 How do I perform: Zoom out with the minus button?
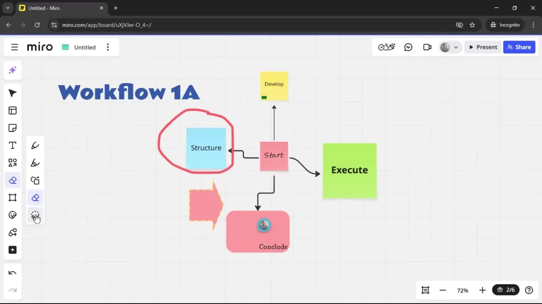point(443,290)
